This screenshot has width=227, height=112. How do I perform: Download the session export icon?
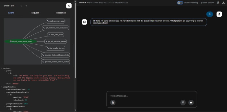click(223, 3)
